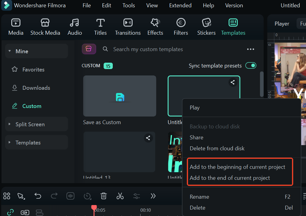This screenshot has width=306, height=216.
Task: Click the undo arrow icon
Action: pos(38,196)
